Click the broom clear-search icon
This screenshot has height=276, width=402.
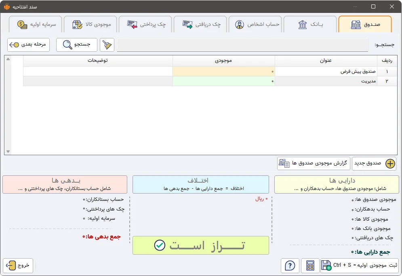point(107,45)
